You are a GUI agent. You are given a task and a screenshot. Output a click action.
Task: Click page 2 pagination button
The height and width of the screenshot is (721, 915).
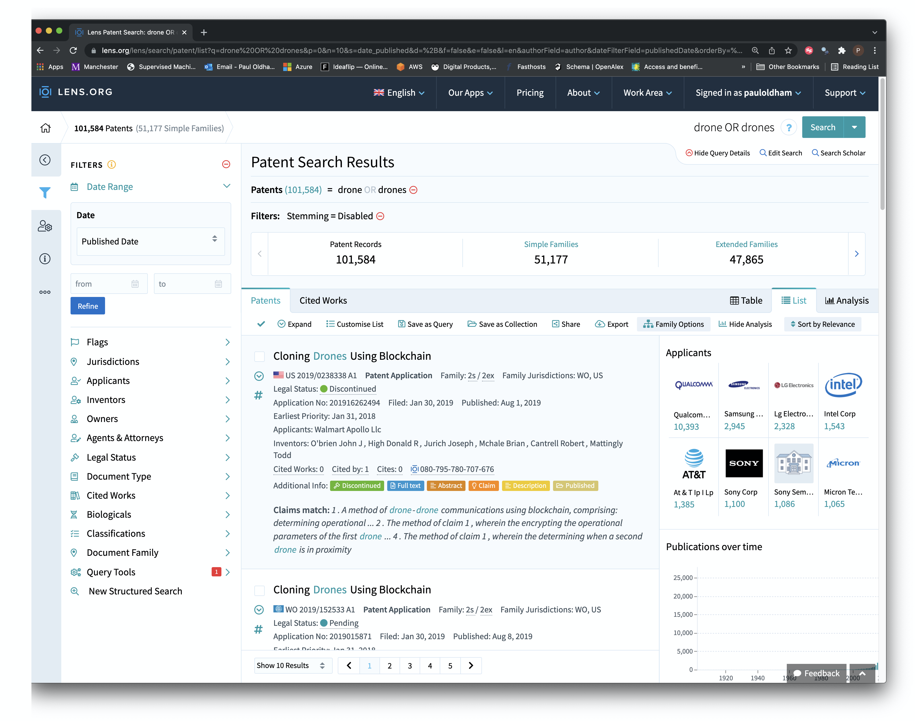pyautogui.click(x=390, y=665)
